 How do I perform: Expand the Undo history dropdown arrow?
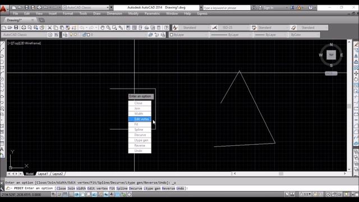[x=87, y=27]
